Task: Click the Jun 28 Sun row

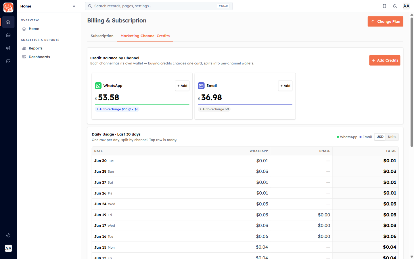Action: (245, 172)
